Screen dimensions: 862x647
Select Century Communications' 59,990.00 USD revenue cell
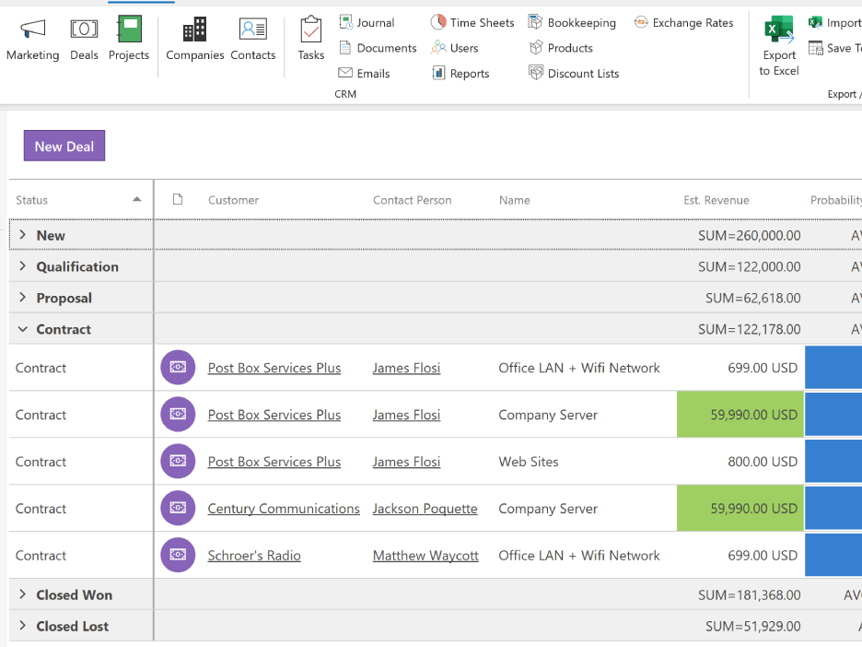(x=740, y=509)
